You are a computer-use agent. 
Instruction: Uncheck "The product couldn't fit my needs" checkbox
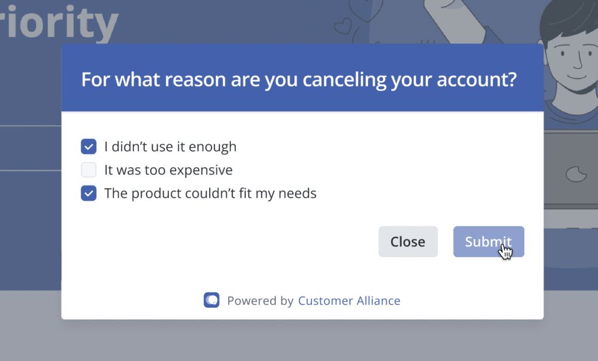coord(89,194)
